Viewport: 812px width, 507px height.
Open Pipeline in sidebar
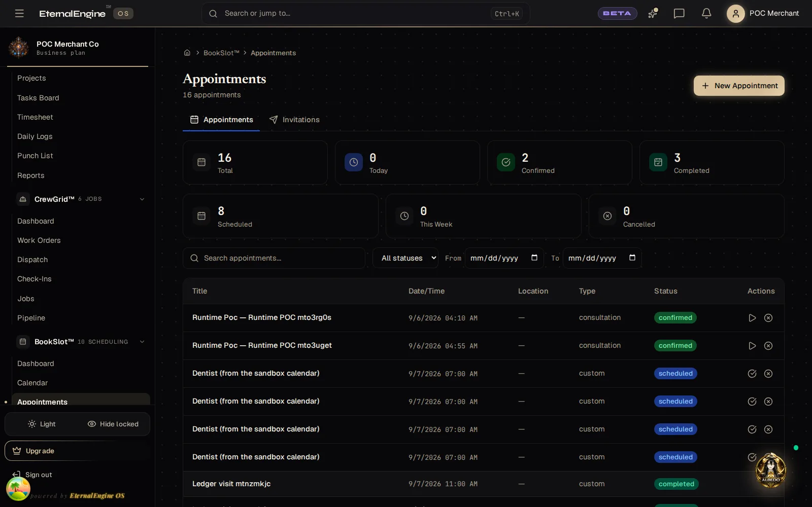click(31, 318)
